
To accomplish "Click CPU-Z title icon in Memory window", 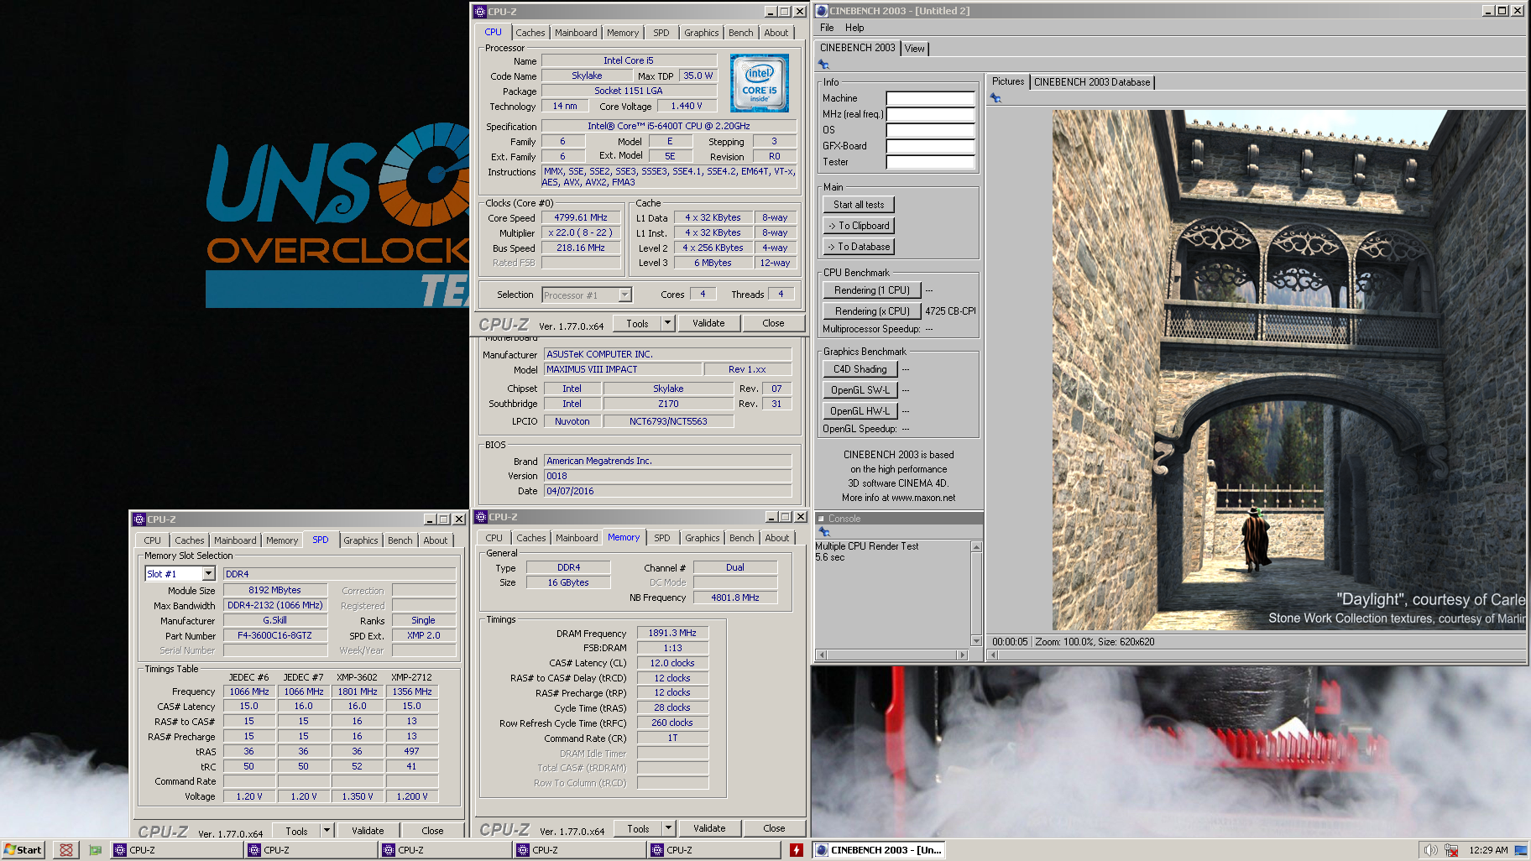I will pyautogui.click(x=481, y=517).
